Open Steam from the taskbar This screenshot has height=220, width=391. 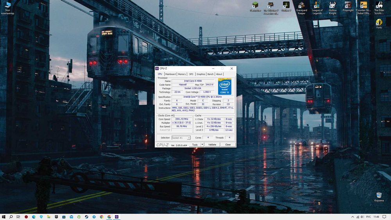click(86, 217)
